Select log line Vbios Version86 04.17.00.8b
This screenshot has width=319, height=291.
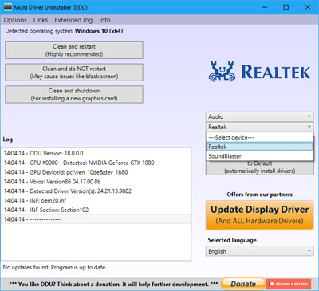96,182
